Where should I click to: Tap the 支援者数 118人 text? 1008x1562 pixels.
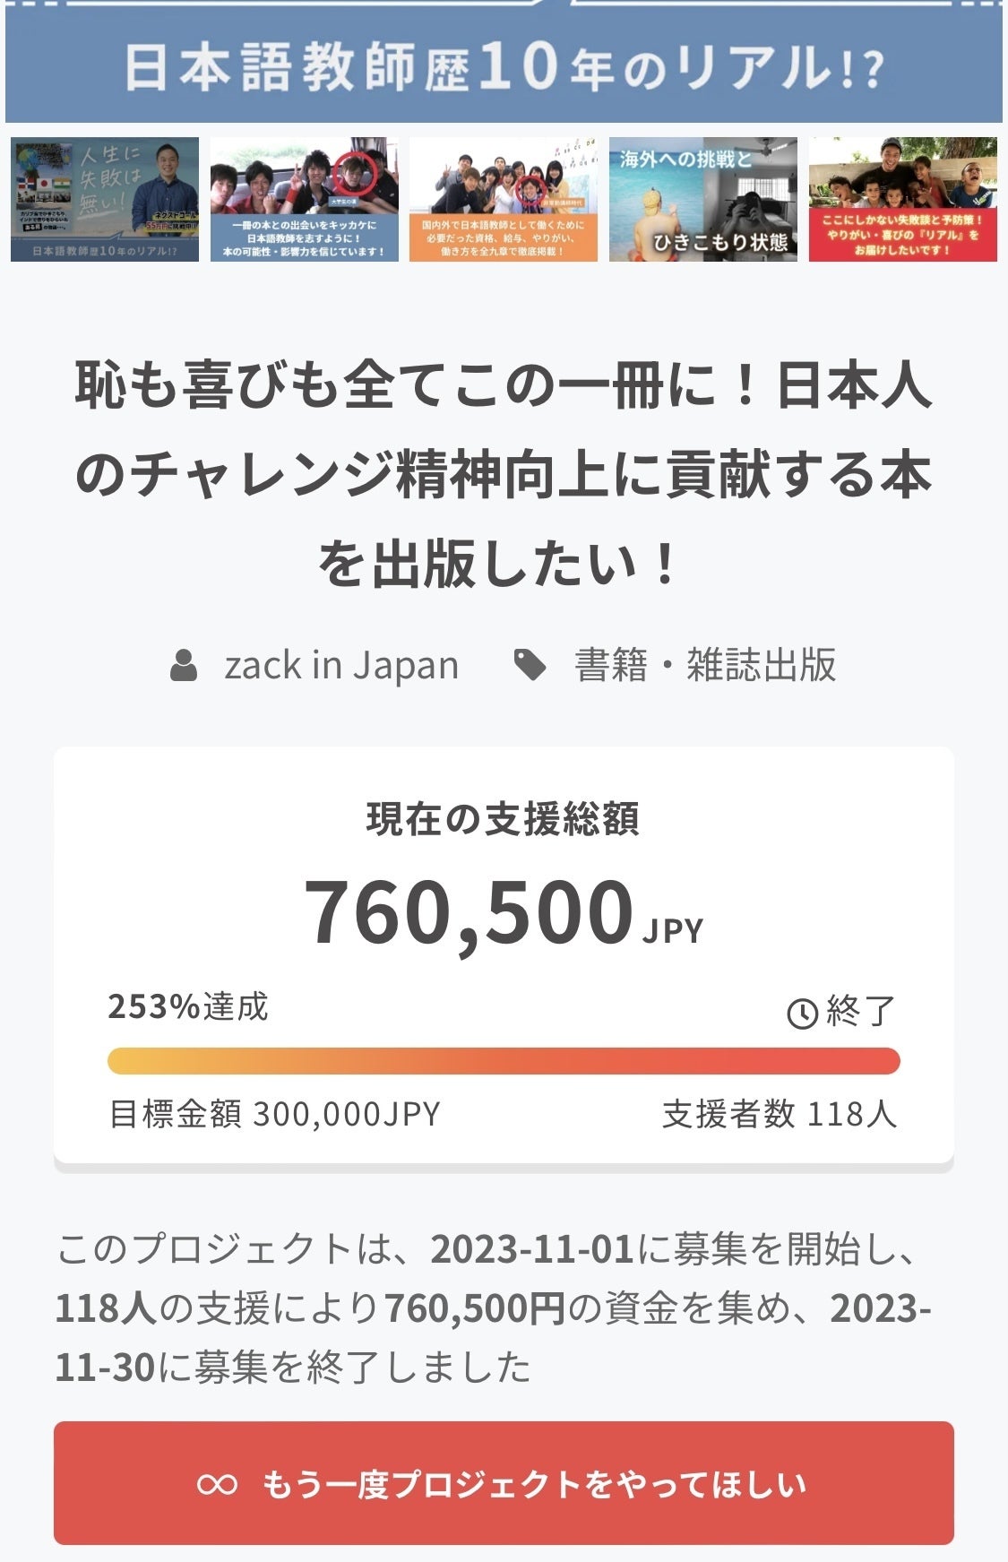780,1114
